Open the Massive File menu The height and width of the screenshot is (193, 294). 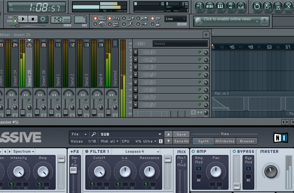(79, 134)
